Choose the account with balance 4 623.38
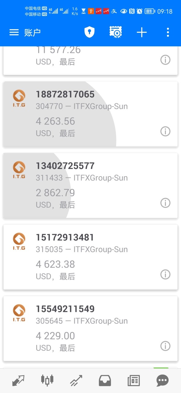181x393 pixels. point(91,257)
